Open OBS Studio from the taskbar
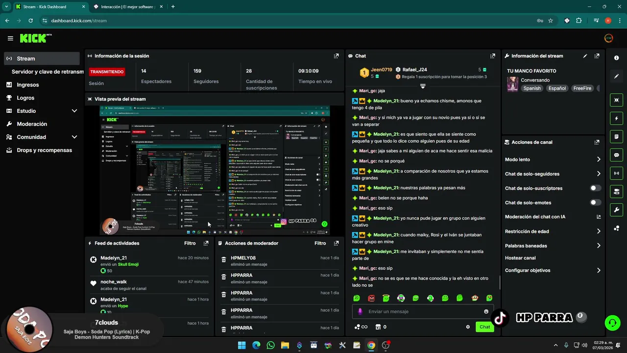This screenshot has height=353, width=627. [386, 345]
